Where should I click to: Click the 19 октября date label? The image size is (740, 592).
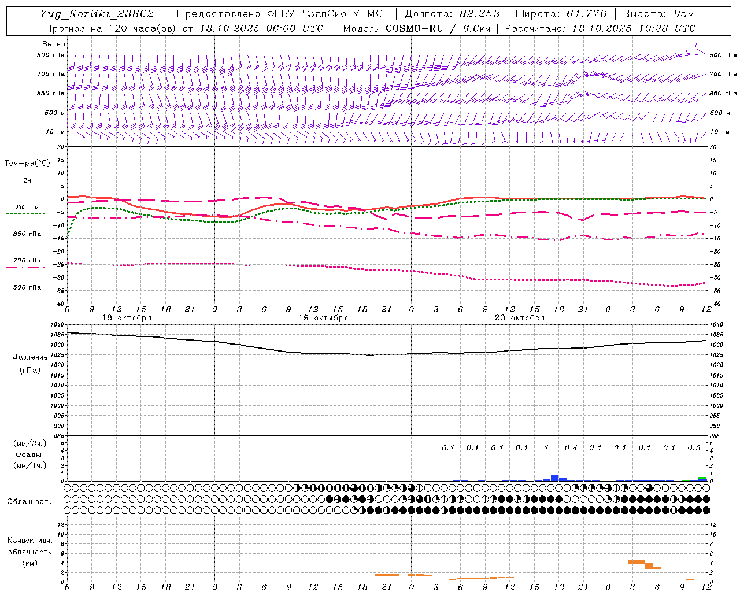point(323,318)
